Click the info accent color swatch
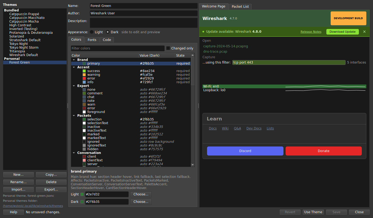Screen dimensions: 373x218 84,82
